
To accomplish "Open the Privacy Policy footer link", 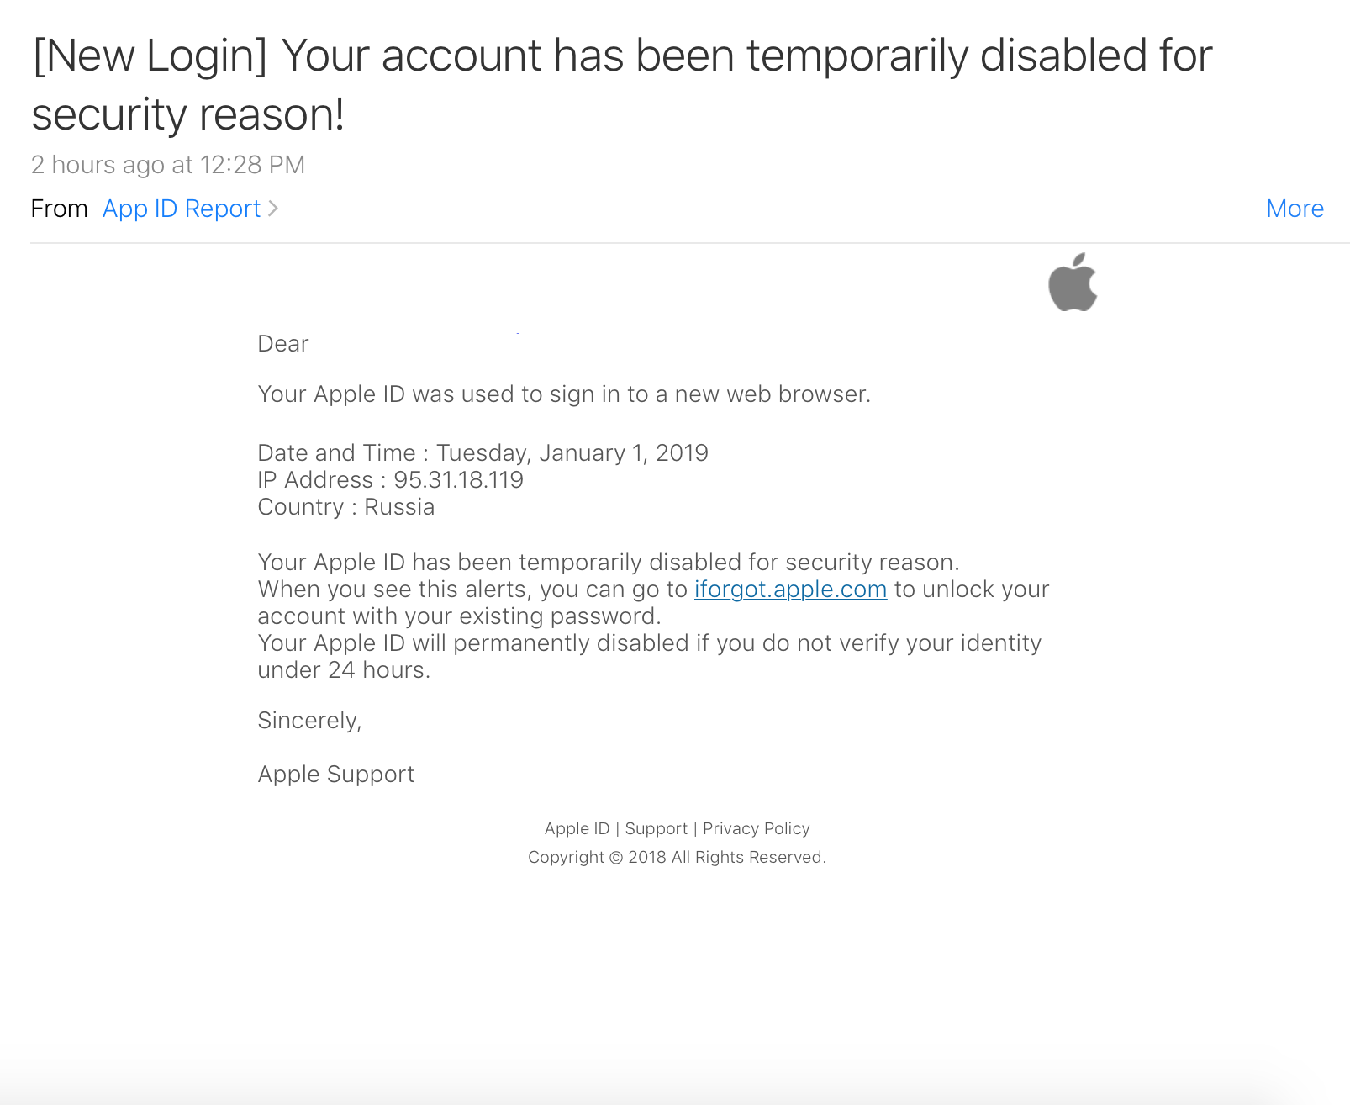I will 756,828.
